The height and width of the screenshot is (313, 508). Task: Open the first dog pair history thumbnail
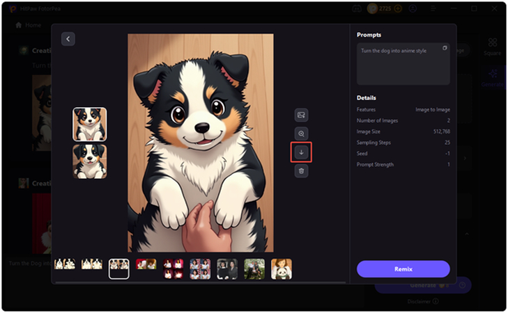coord(65,264)
